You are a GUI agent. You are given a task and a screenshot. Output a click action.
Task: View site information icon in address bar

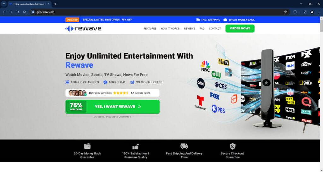[33, 12]
